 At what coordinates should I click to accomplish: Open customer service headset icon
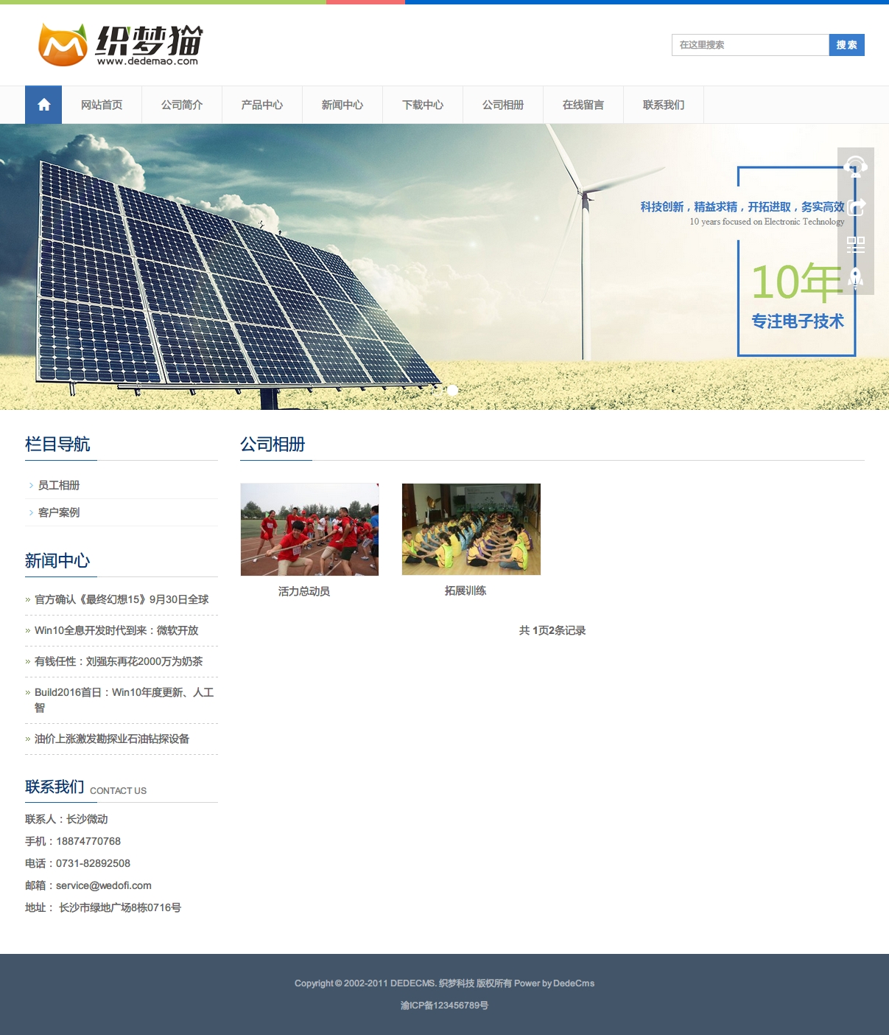855,166
